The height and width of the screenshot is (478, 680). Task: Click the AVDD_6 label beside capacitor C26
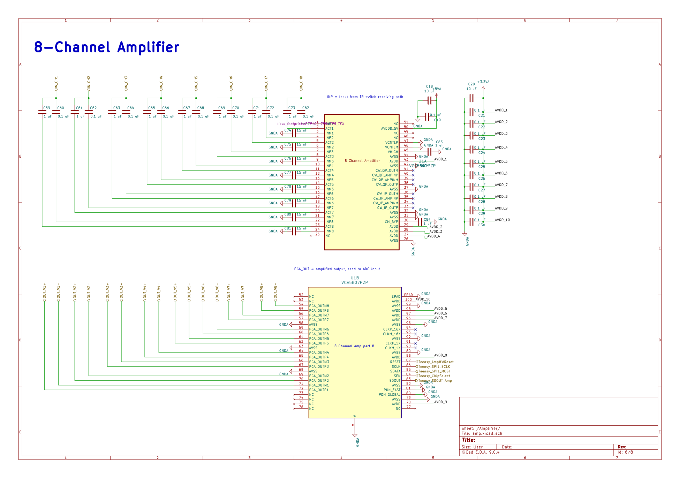[501, 173]
